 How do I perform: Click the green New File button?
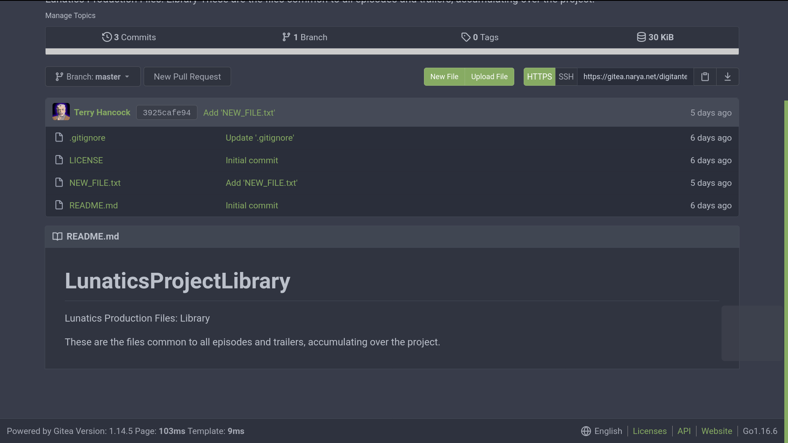pyautogui.click(x=444, y=77)
